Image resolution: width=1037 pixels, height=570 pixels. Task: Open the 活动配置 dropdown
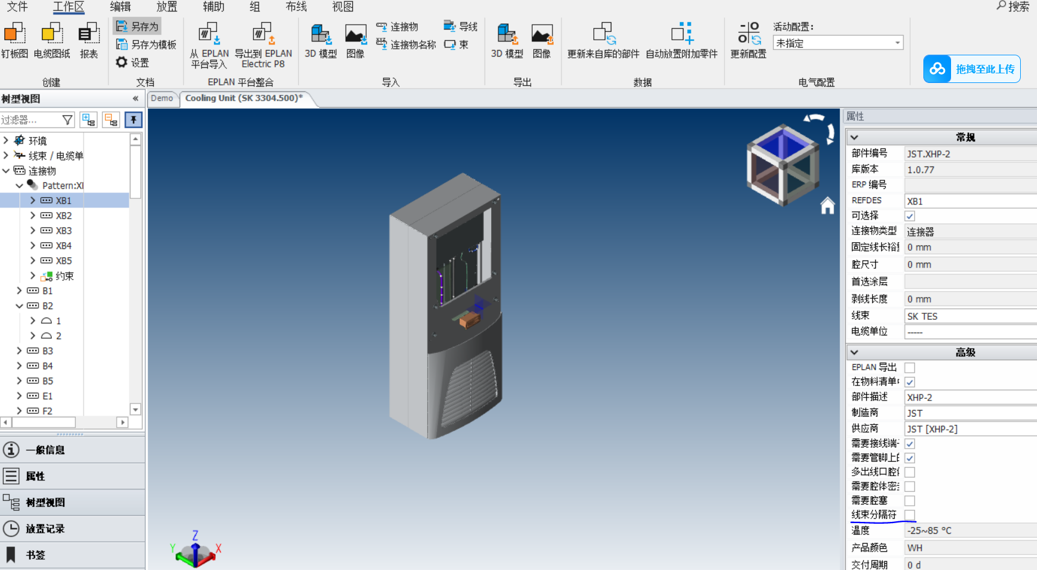838,43
